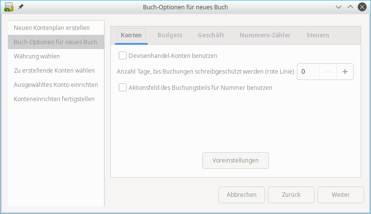Click Neuen Kontenplan erstellen in sidebar

(52, 27)
